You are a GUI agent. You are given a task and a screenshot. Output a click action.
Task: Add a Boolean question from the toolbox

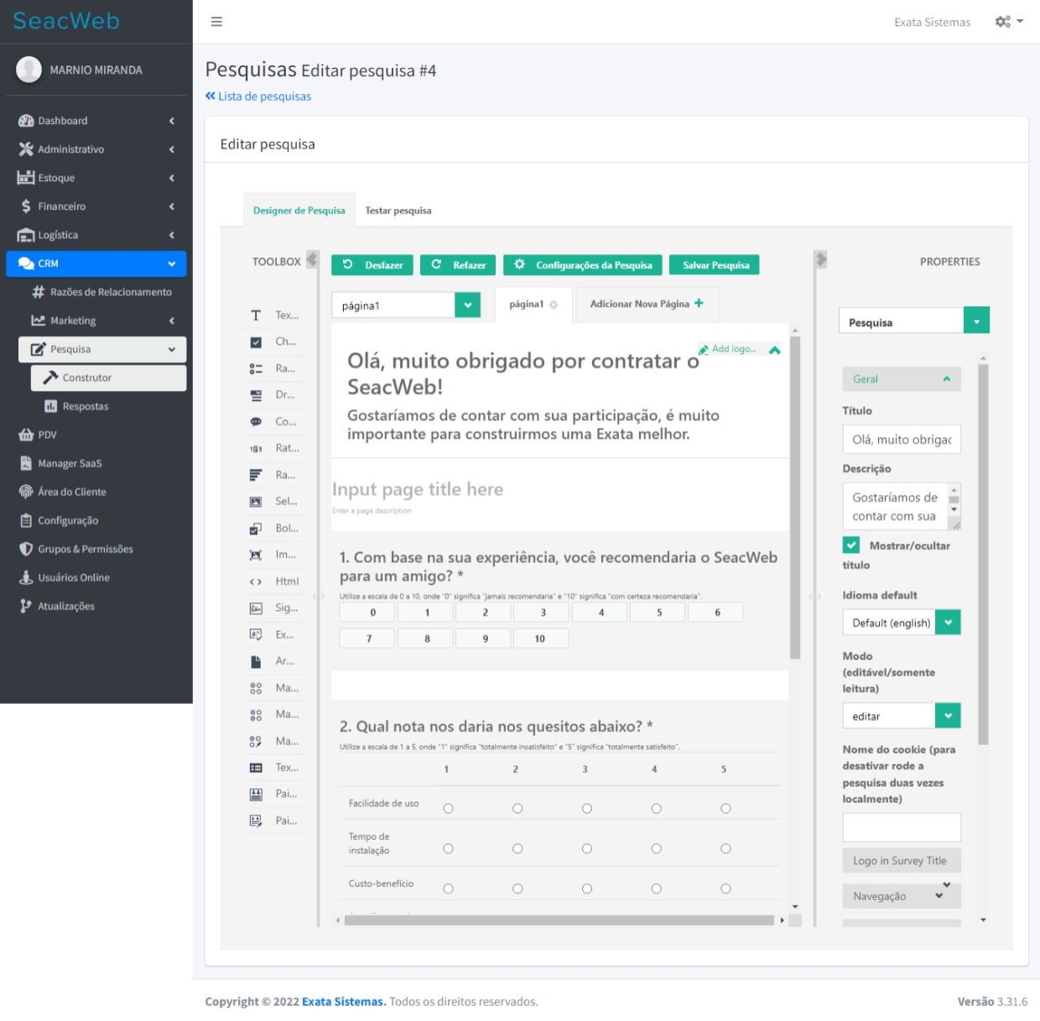[x=274, y=528]
